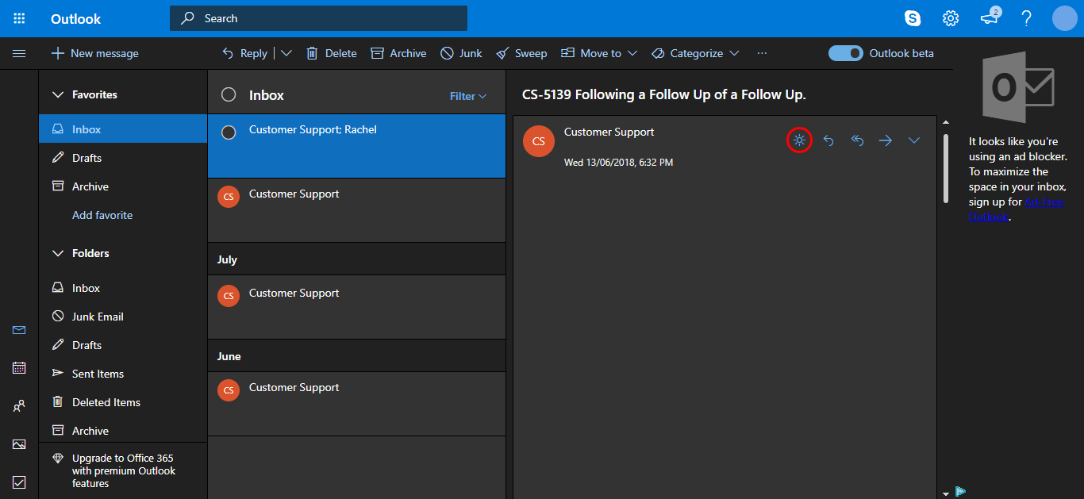Open the Sent Items folder

(123, 374)
